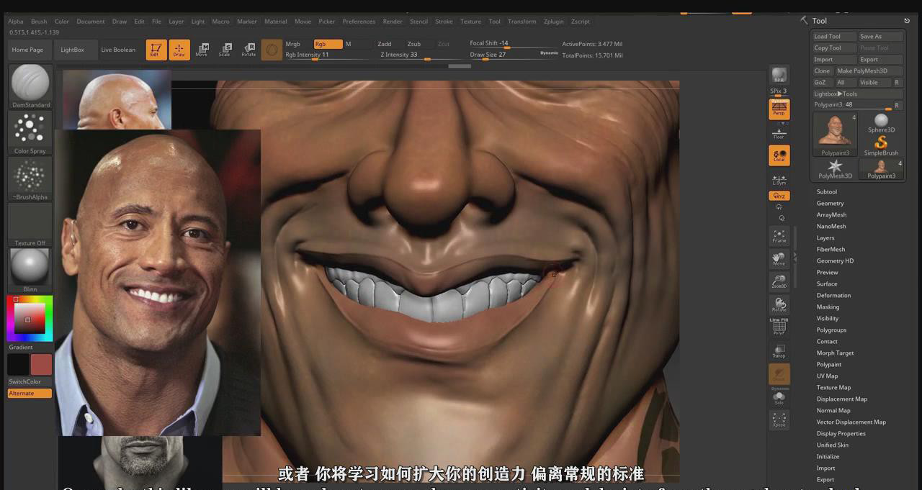Activate the Scale transform icon
Image resolution: width=922 pixels, height=490 pixels.
[225, 49]
